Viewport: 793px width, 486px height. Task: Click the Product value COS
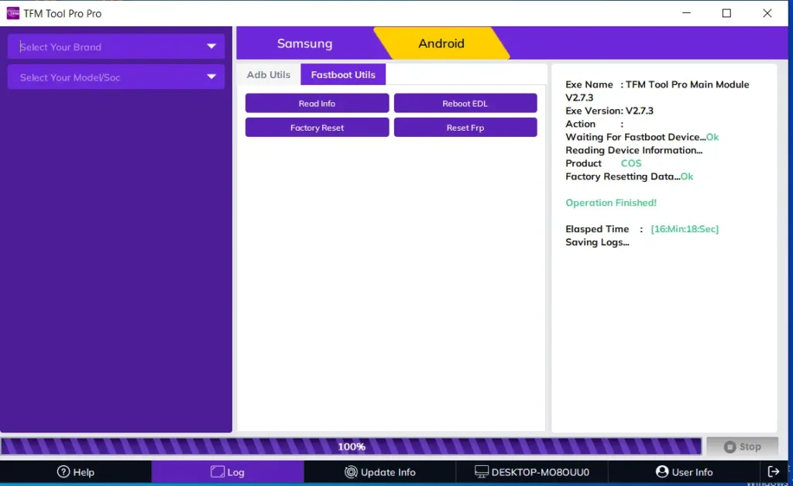[x=630, y=163]
